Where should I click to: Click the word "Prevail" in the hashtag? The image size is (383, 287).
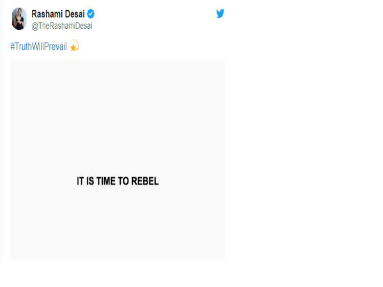pyautogui.click(x=55, y=47)
